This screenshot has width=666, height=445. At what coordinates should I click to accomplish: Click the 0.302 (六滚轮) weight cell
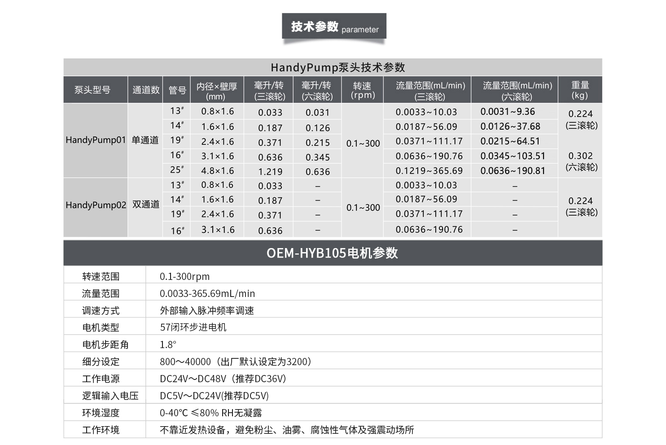[x=581, y=161]
